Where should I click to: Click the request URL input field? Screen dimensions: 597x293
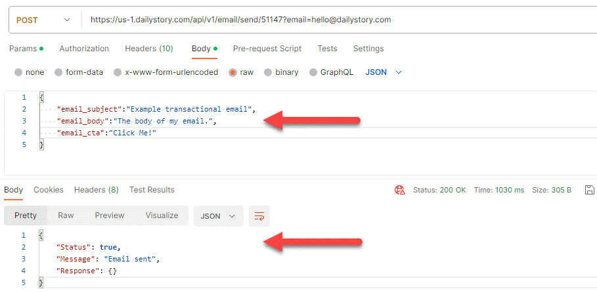(x=328, y=20)
